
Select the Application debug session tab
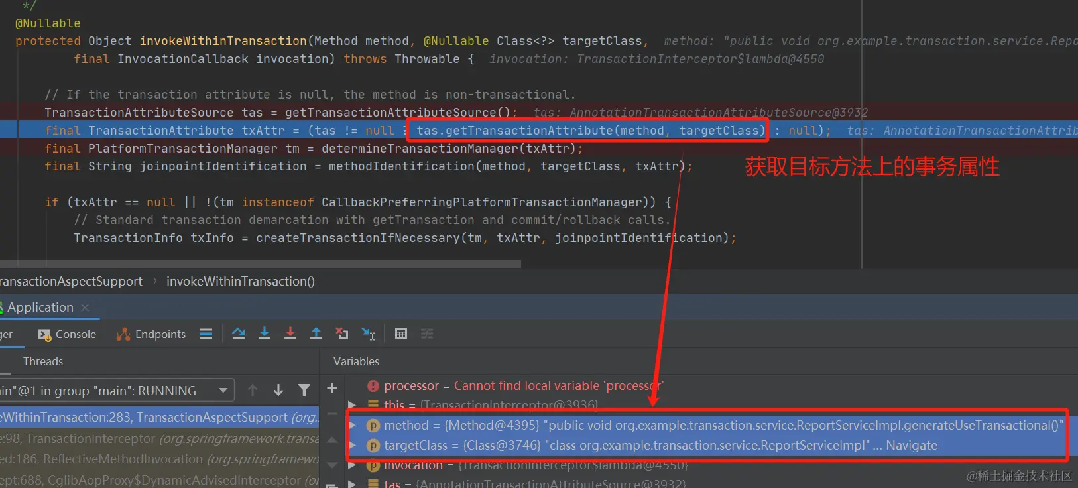click(x=40, y=307)
